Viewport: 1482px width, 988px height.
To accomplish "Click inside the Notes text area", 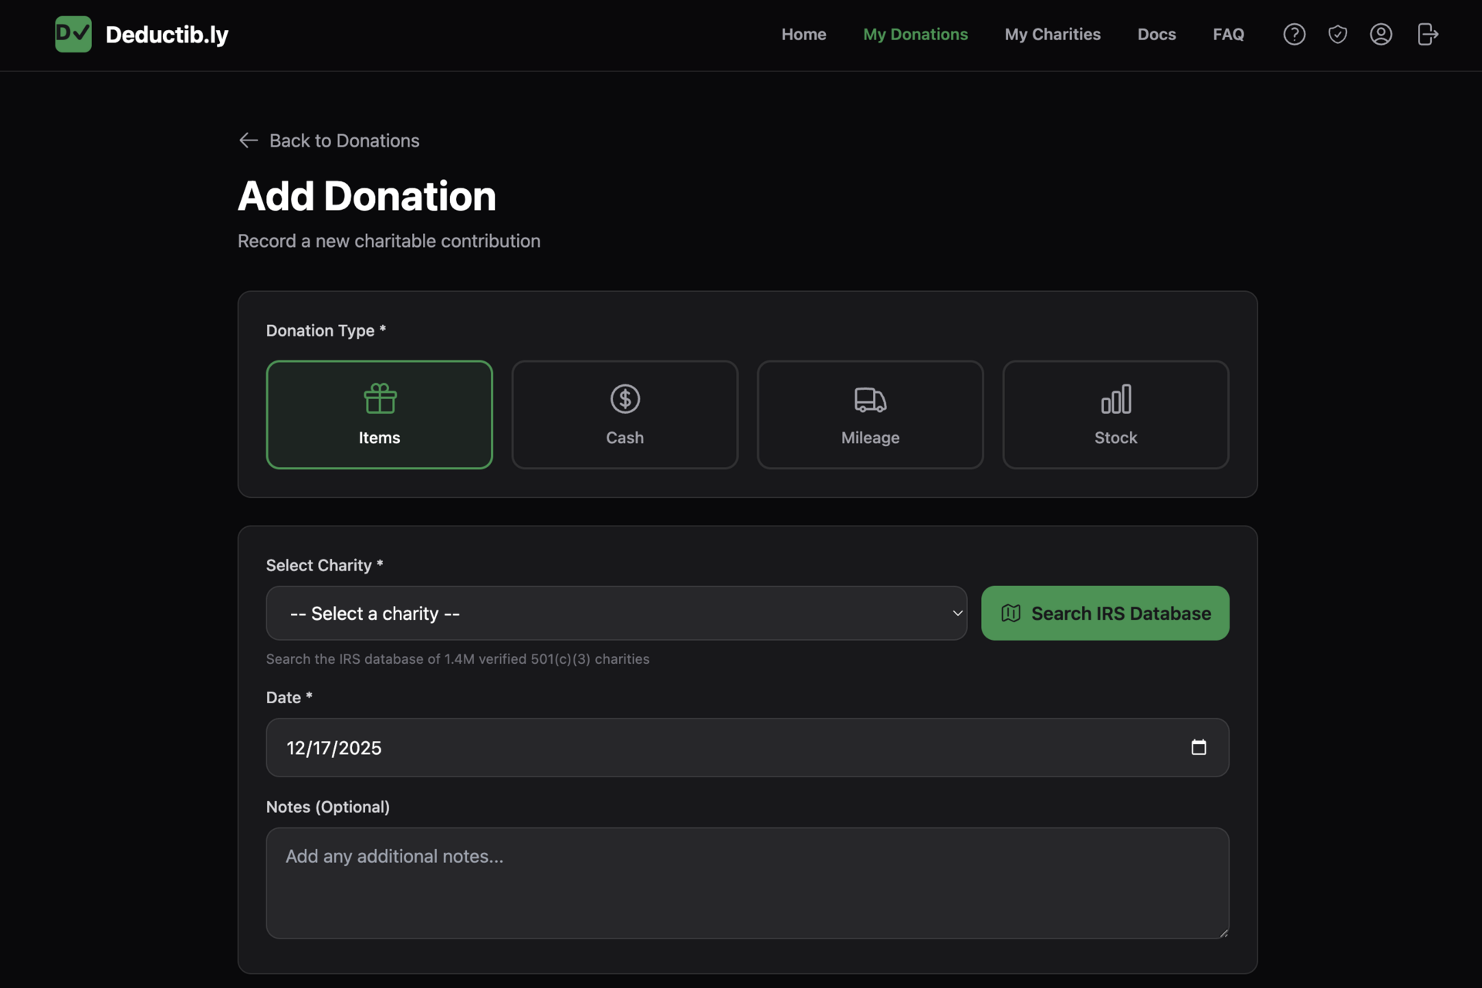I will click(746, 883).
